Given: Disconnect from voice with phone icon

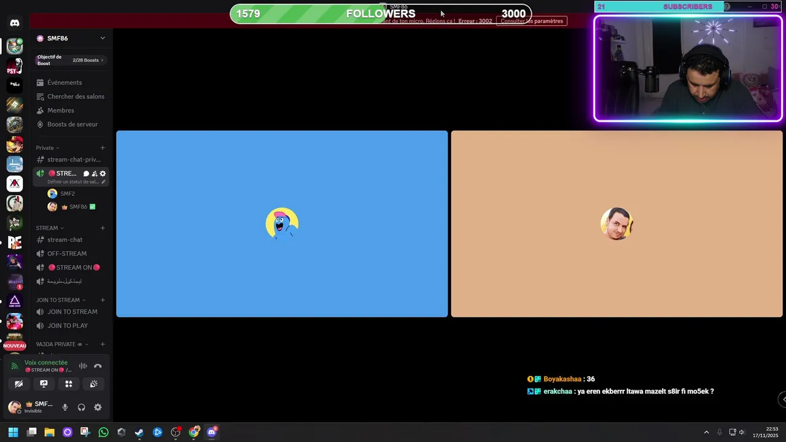Looking at the screenshot, I should [98, 366].
